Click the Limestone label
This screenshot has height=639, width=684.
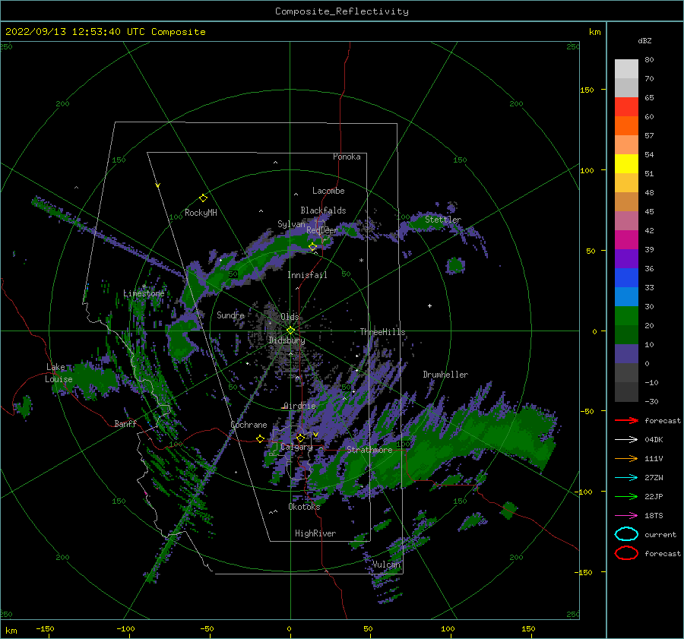(144, 293)
